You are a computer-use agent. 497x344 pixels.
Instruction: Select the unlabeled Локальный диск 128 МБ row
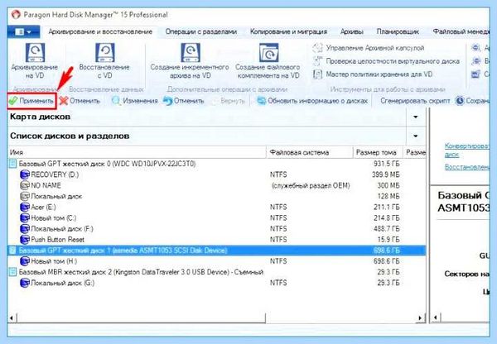(216, 196)
